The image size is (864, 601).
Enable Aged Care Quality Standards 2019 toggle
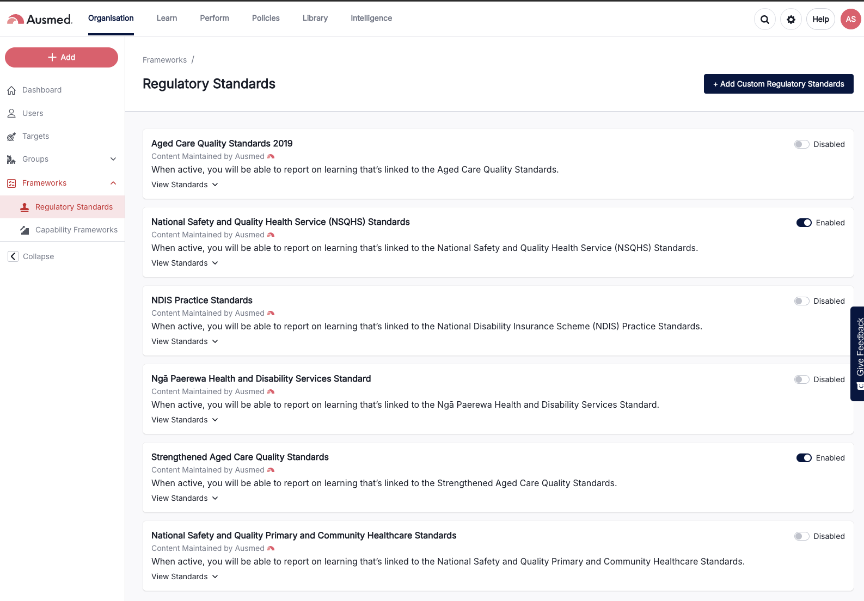(x=801, y=144)
